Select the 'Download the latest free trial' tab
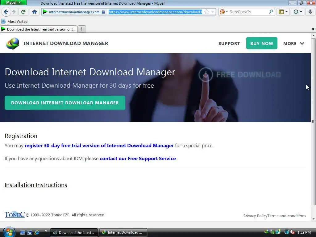Viewport: 316px width, 237px height. click(39, 29)
